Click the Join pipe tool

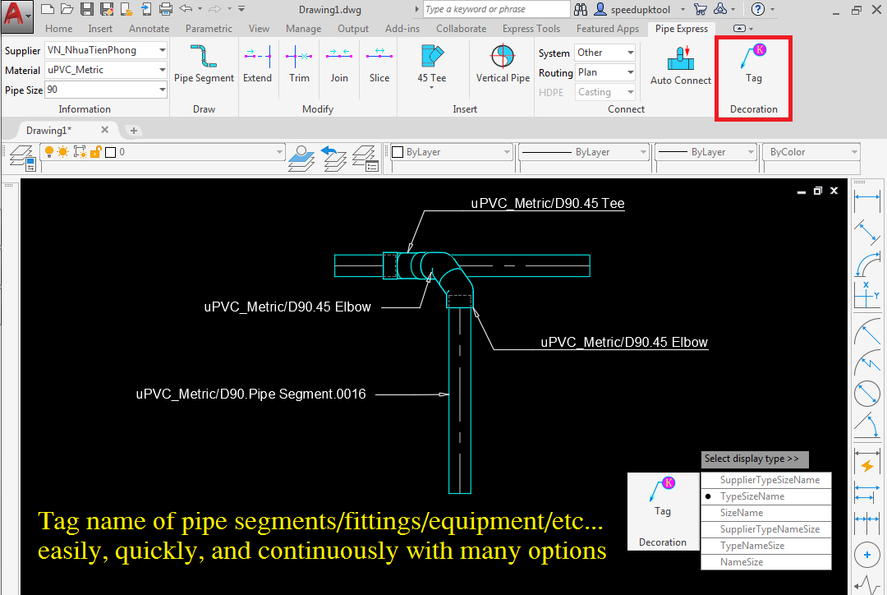click(x=339, y=63)
